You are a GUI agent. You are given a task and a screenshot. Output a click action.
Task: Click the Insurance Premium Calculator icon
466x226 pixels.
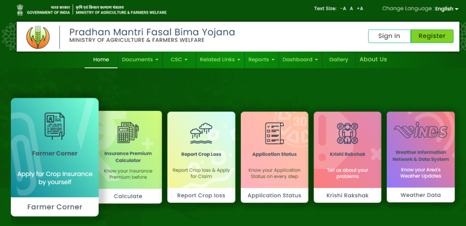click(128, 133)
